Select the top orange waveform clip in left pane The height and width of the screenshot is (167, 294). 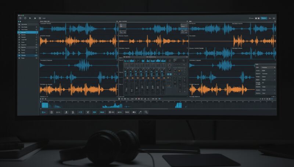[78, 41]
